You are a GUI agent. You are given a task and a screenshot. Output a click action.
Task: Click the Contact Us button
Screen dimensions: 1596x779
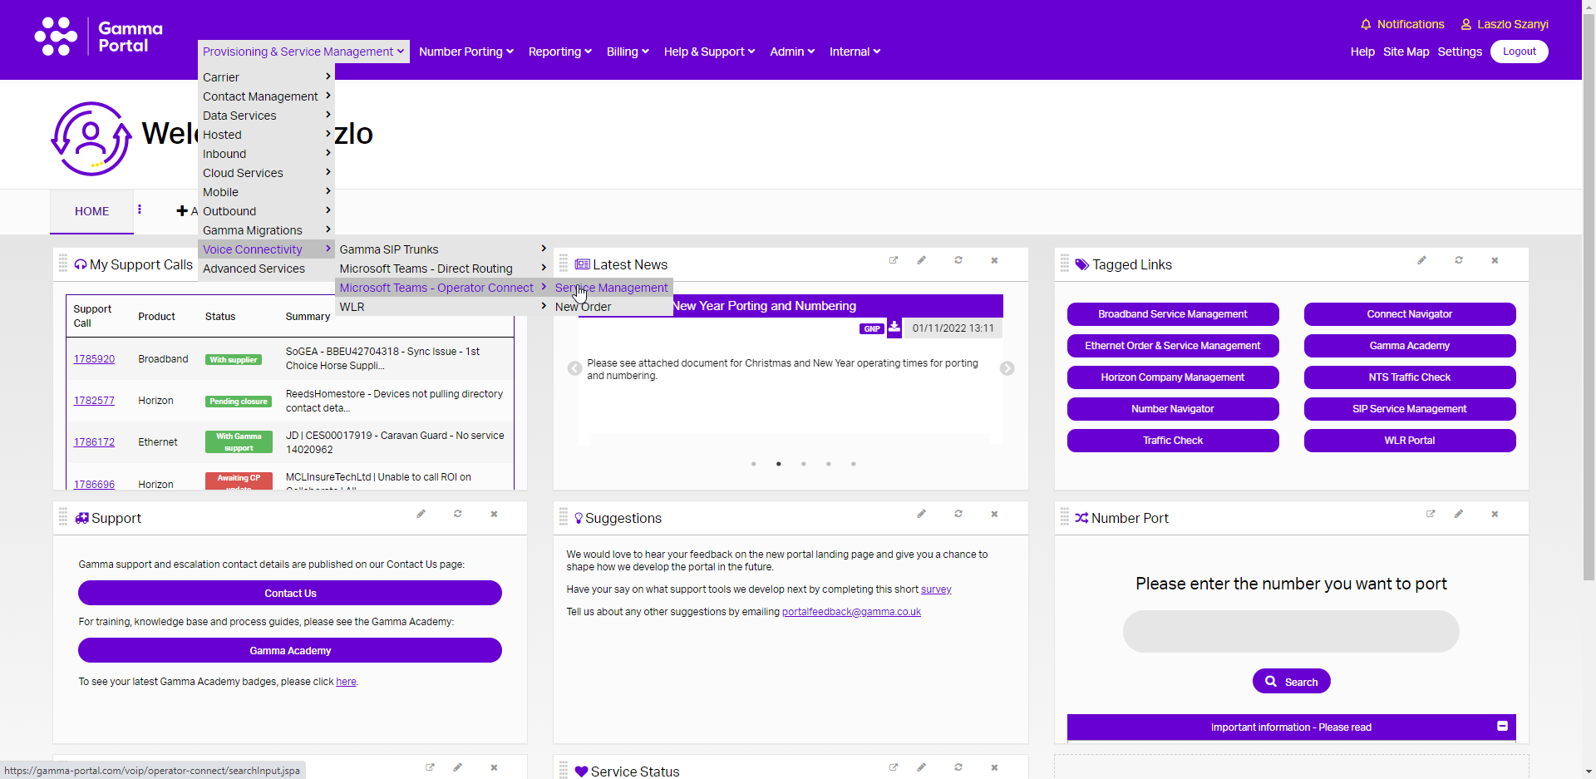coord(290,593)
